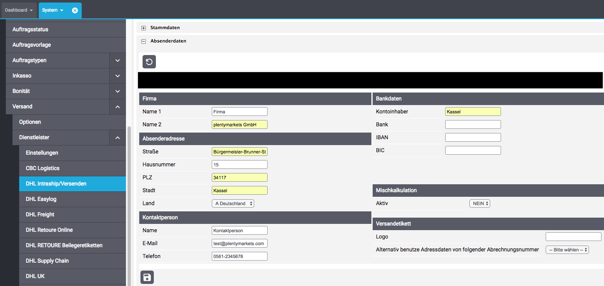The width and height of the screenshot is (604, 286).
Task: Collapse the Versand chevron
Action: (x=118, y=107)
